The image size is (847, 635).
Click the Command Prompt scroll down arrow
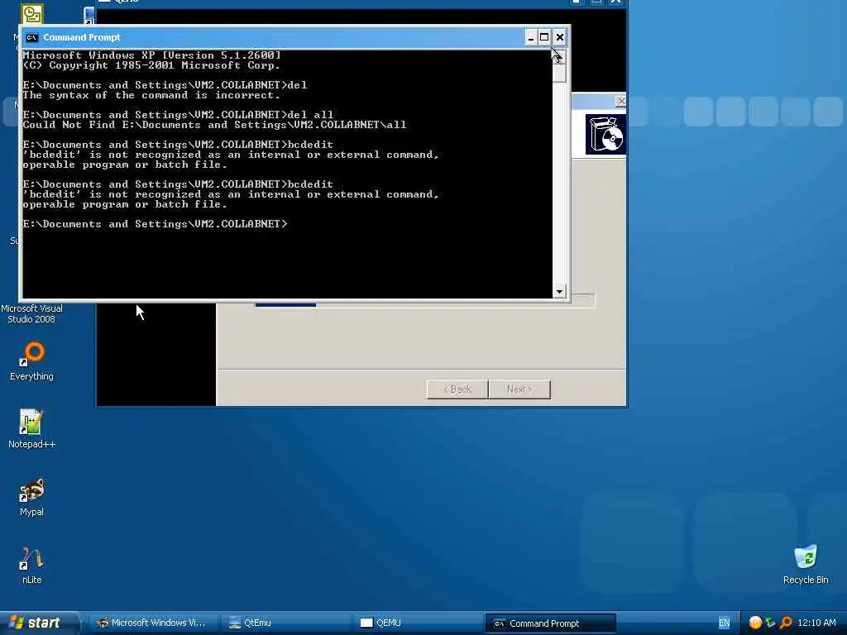(559, 292)
